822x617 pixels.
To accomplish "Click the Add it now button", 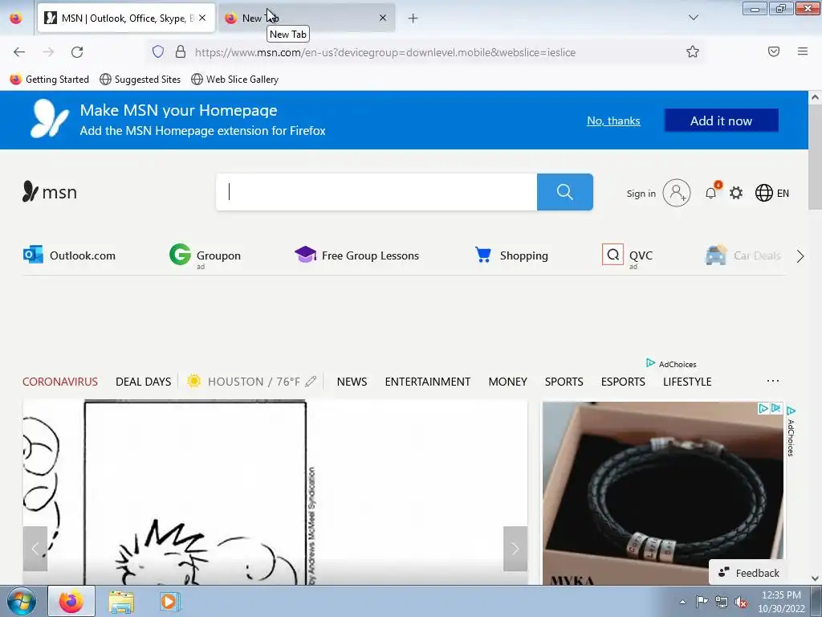I will [722, 121].
